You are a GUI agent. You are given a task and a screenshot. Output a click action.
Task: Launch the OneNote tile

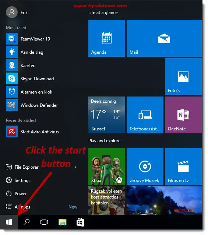pos(183,115)
